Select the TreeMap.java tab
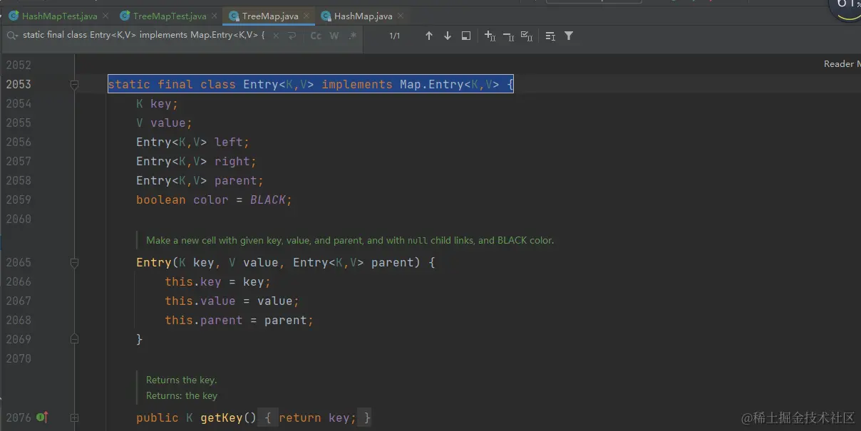Viewport: 861px width, 431px height. click(264, 16)
